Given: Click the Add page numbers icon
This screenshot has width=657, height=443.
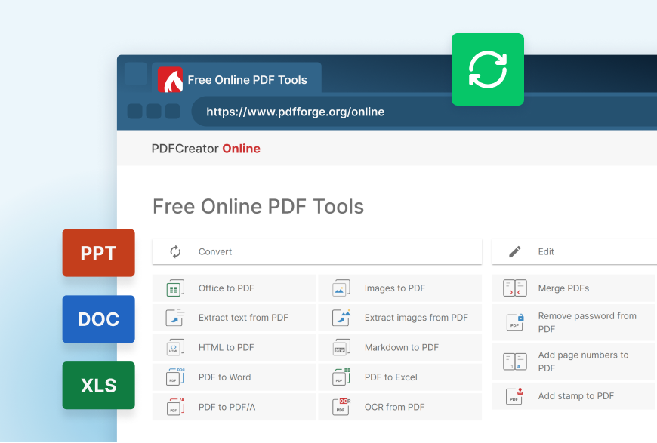Looking at the screenshot, I should point(515,361).
